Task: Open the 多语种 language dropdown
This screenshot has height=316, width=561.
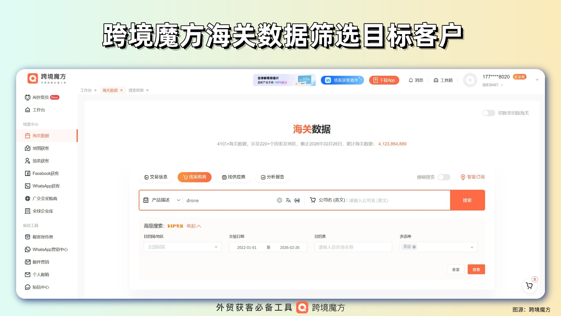Action: click(x=472, y=247)
